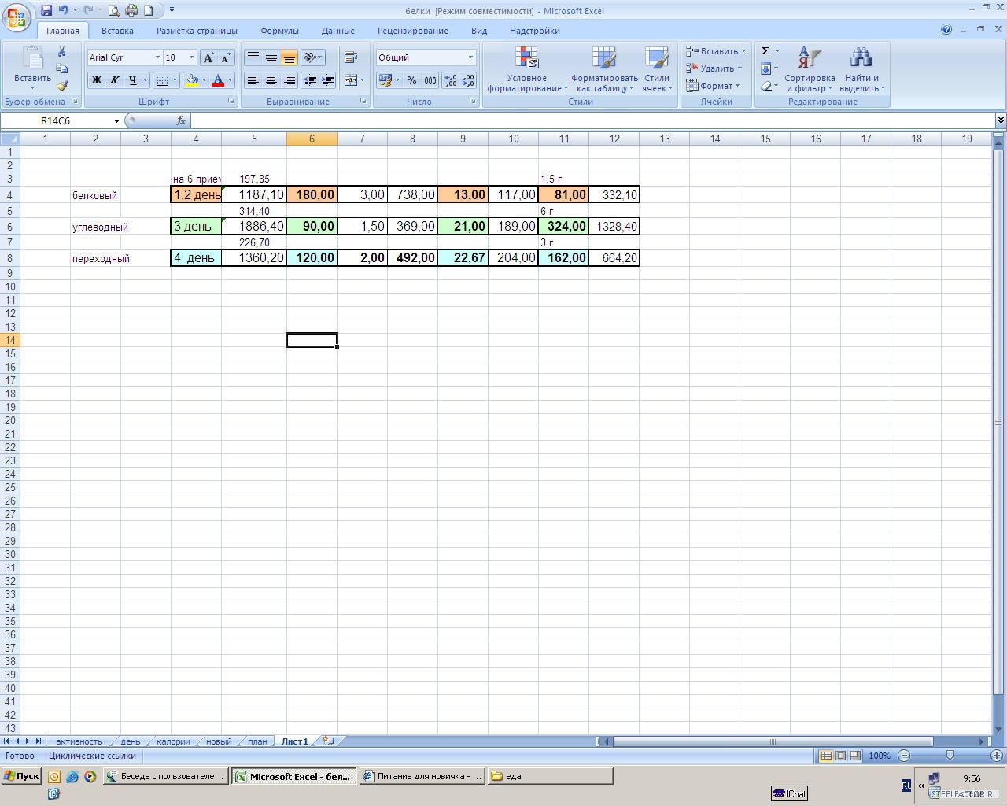Viewport: 1007px width, 806px height.
Task: Open the font name dropdown Arial Cyr
Action: tap(157, 57)
